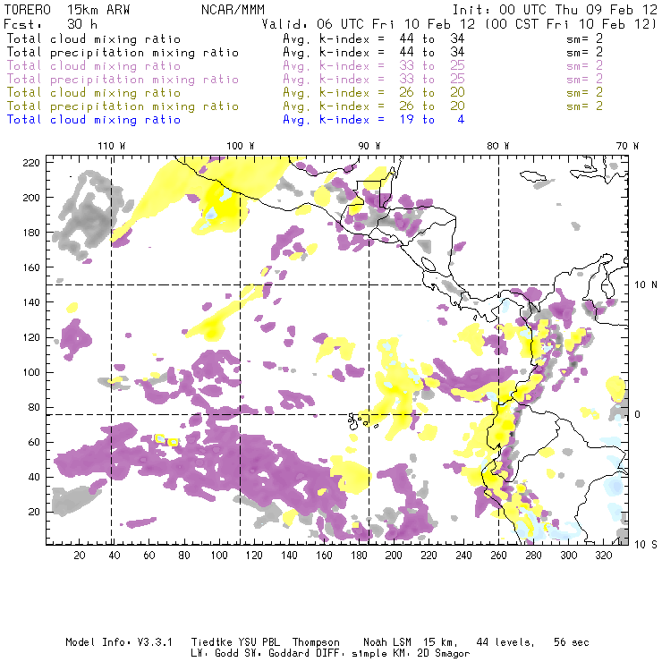Click the "280" horizontal axis tick label
This screenshot has width=662, height=662.
[x=534, y=556]
